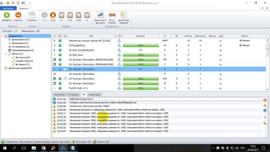Click network settings icon for Twitch bot row
Viewport: 270px width, 152px height.
tap(119, 88)
